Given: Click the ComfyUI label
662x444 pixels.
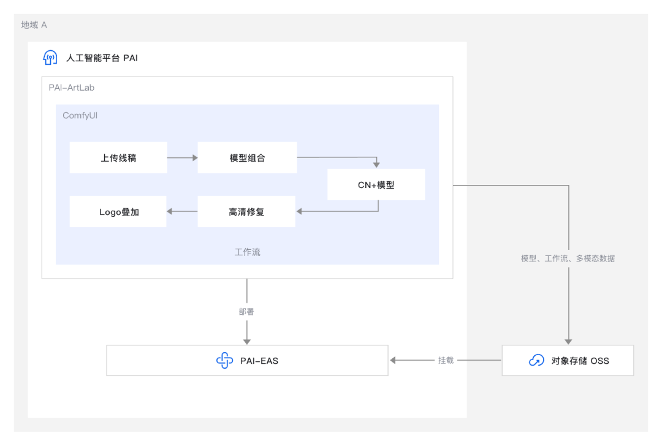Looking at the screenshot, I should 80,116.
